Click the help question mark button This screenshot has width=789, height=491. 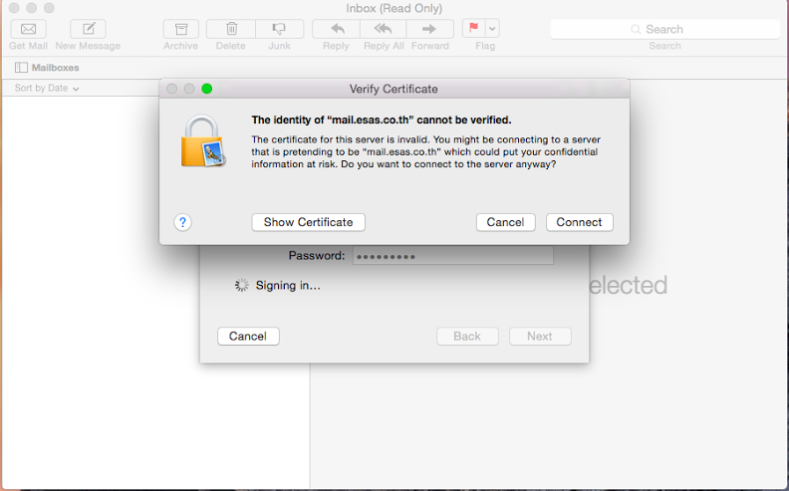182,222
